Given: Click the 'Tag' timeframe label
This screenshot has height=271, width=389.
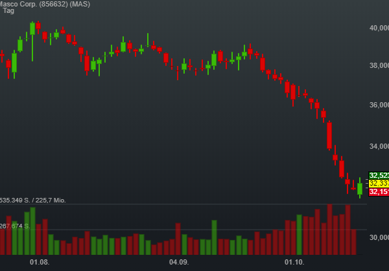Looking at the screenshot, I should coord(8,10).
